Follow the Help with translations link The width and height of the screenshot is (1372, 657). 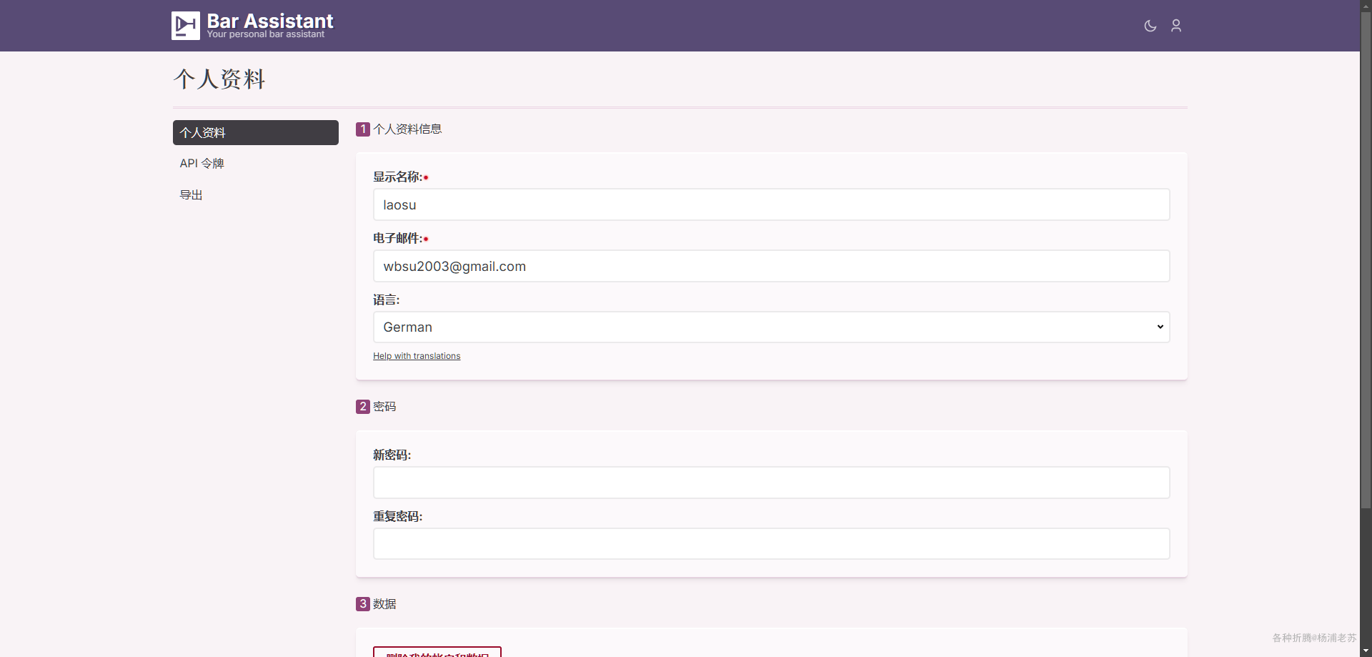tap(417, 356)
